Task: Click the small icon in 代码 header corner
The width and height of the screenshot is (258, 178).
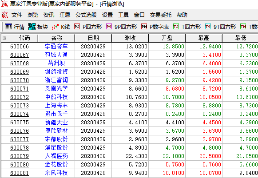Action: 4,38
